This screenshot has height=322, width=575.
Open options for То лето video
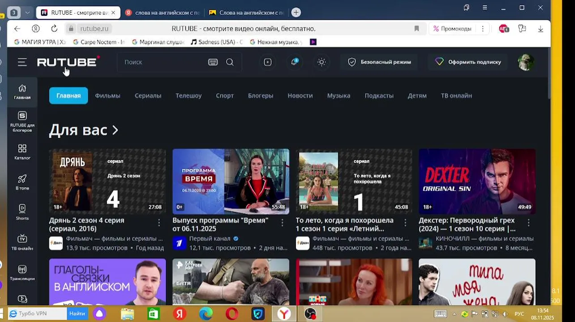(405, 223)
